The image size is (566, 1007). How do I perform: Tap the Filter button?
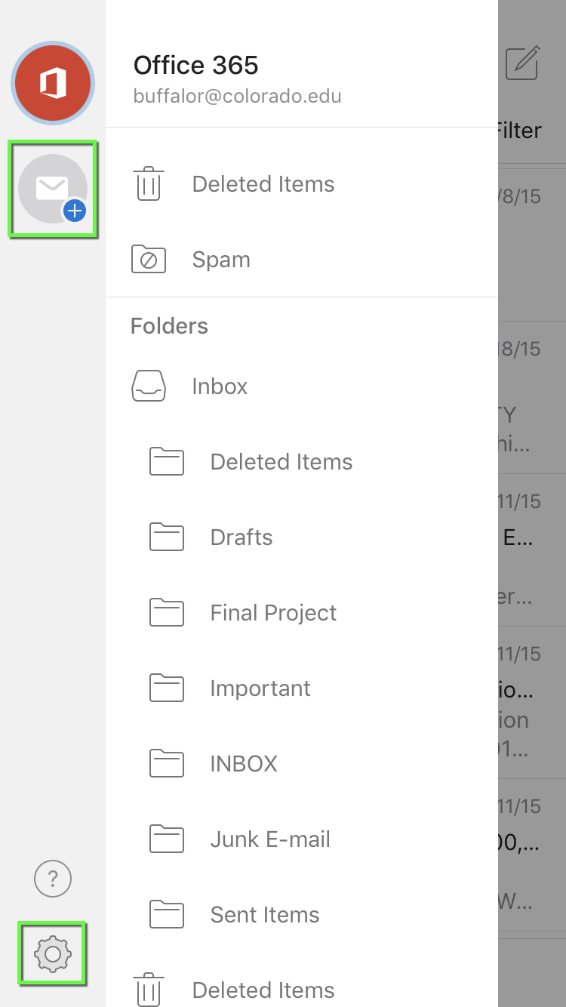(x=518, y=131)
